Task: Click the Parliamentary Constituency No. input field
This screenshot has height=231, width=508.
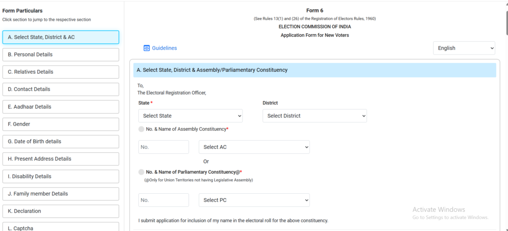Action: point(164,200)
